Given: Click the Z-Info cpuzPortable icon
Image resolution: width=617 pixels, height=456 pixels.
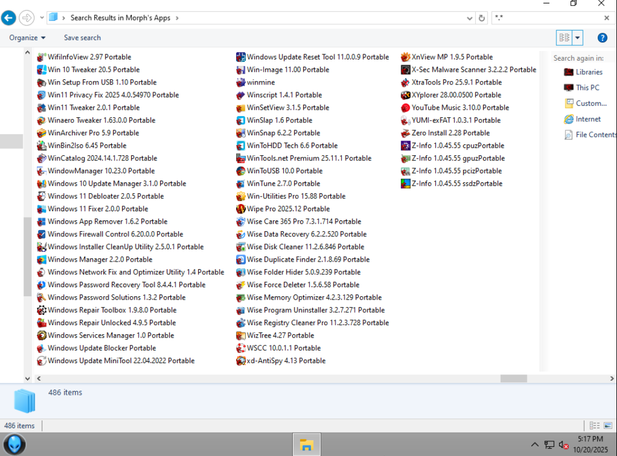Looking at the screenshot, I should point(405,146).
